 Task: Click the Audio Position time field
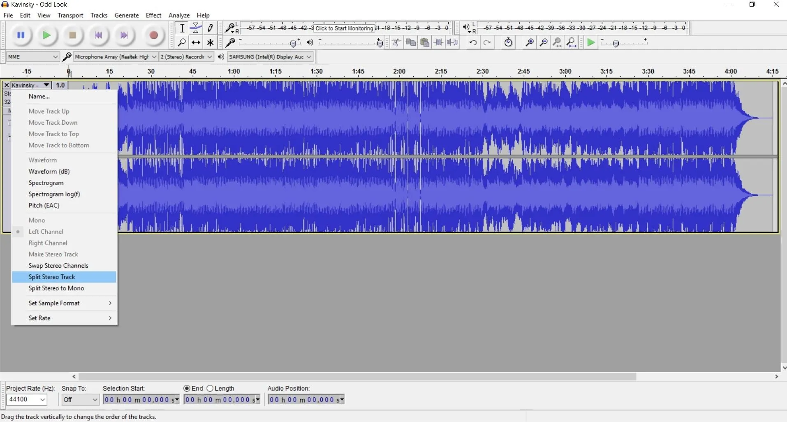[x=306, y=399]
